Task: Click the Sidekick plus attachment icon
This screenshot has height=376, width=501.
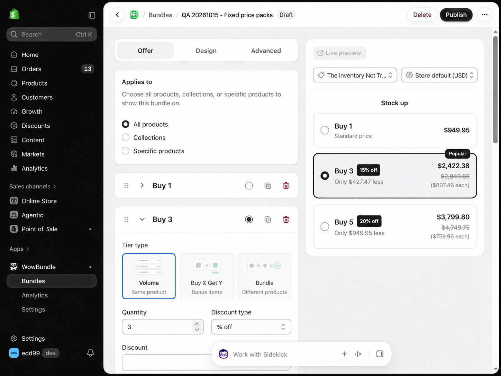Action: coord(344,354)
